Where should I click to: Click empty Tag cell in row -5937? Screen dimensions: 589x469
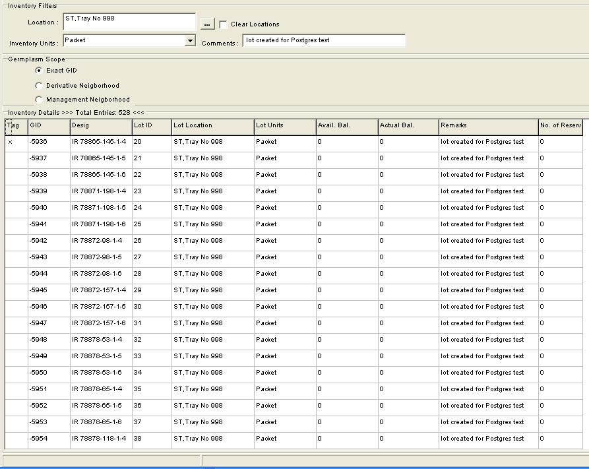(16, 160)
